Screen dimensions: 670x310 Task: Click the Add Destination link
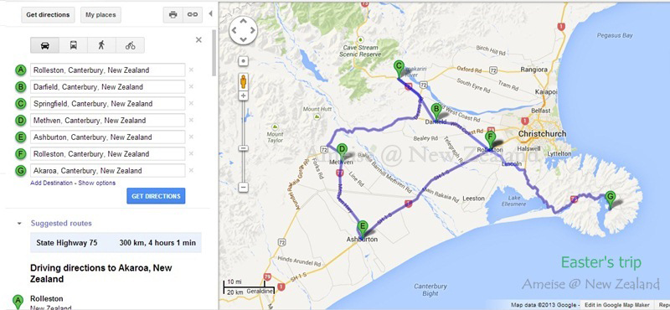[51, 183]
